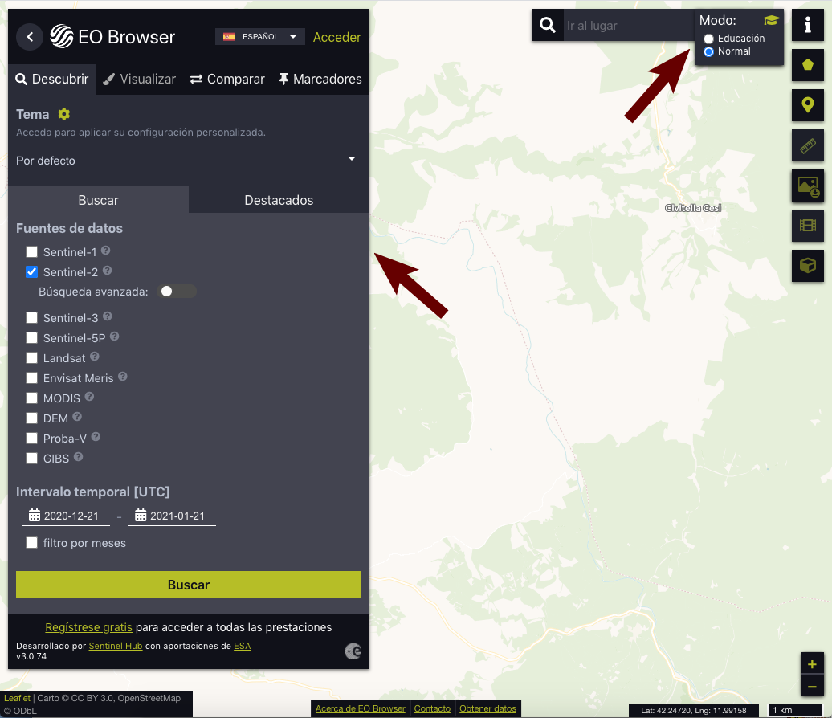Image resolution: width=832 pixels, height=718 pixels.
Task: Enable the Sentinel-1 checkbox
Action: click(32, 252)
